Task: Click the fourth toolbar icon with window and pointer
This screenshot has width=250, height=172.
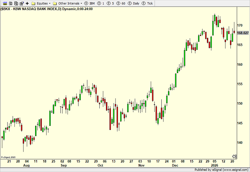Action: coord(22,3)
